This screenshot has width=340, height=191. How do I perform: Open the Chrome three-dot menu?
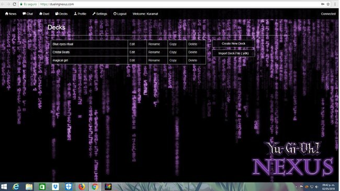point(335,4)
